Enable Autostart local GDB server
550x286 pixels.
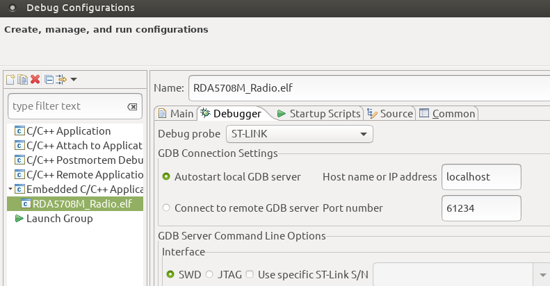[x=166, y=177]
